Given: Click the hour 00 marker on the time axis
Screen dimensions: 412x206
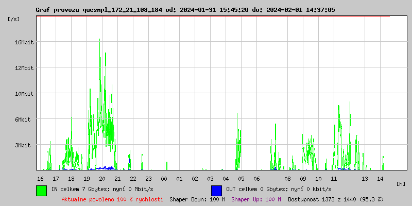Looking at the screenshot, I should (x=164, y=178).
